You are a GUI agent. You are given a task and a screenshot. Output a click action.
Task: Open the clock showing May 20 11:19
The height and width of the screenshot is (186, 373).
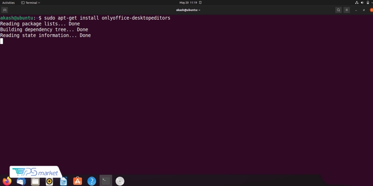tap(188, 3)
